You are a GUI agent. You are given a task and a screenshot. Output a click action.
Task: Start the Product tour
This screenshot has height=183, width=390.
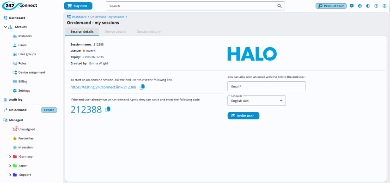(x=331, y=6)
